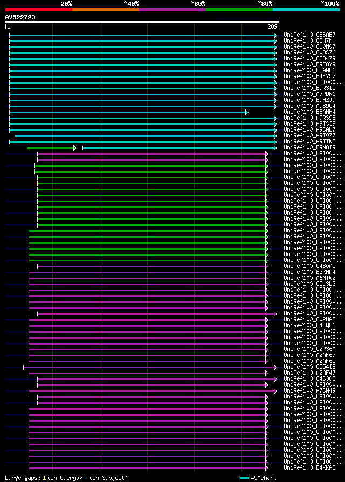The image size is (345, 482).
Task: Open hit UniRef100_A9RS98
Action: tap(309, 118)
